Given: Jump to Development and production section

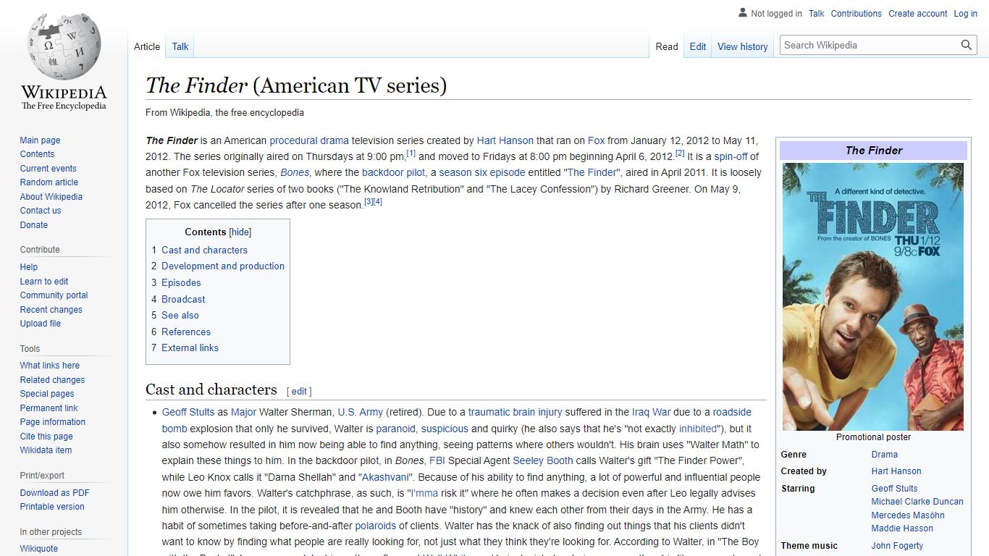Looking at the screenshot, I should 223,266.
